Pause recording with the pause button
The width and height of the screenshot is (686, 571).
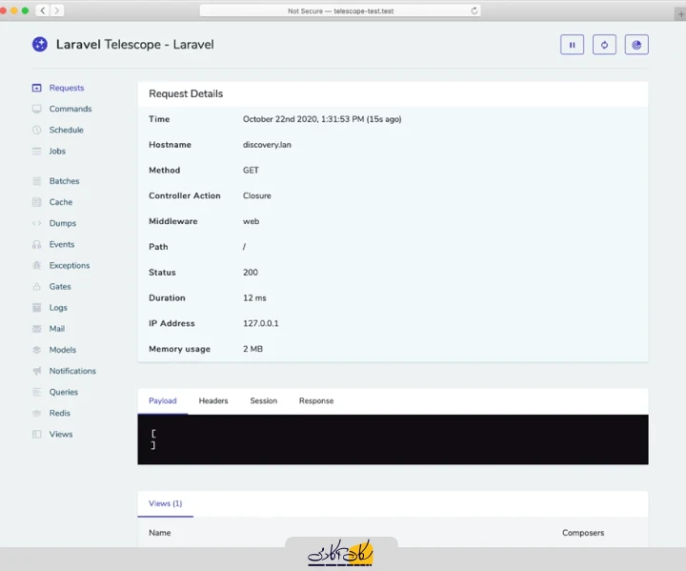(572, 45)
